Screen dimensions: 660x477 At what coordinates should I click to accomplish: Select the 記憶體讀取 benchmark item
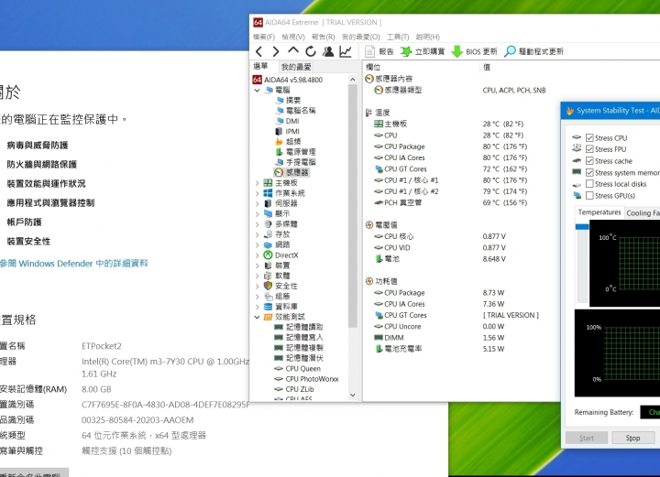[299, 327]
